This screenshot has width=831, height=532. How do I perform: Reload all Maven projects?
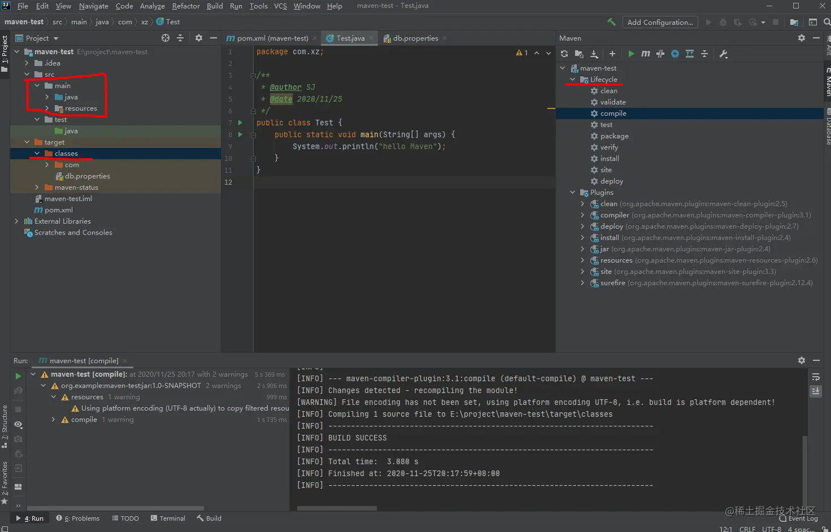click(564, 54)
